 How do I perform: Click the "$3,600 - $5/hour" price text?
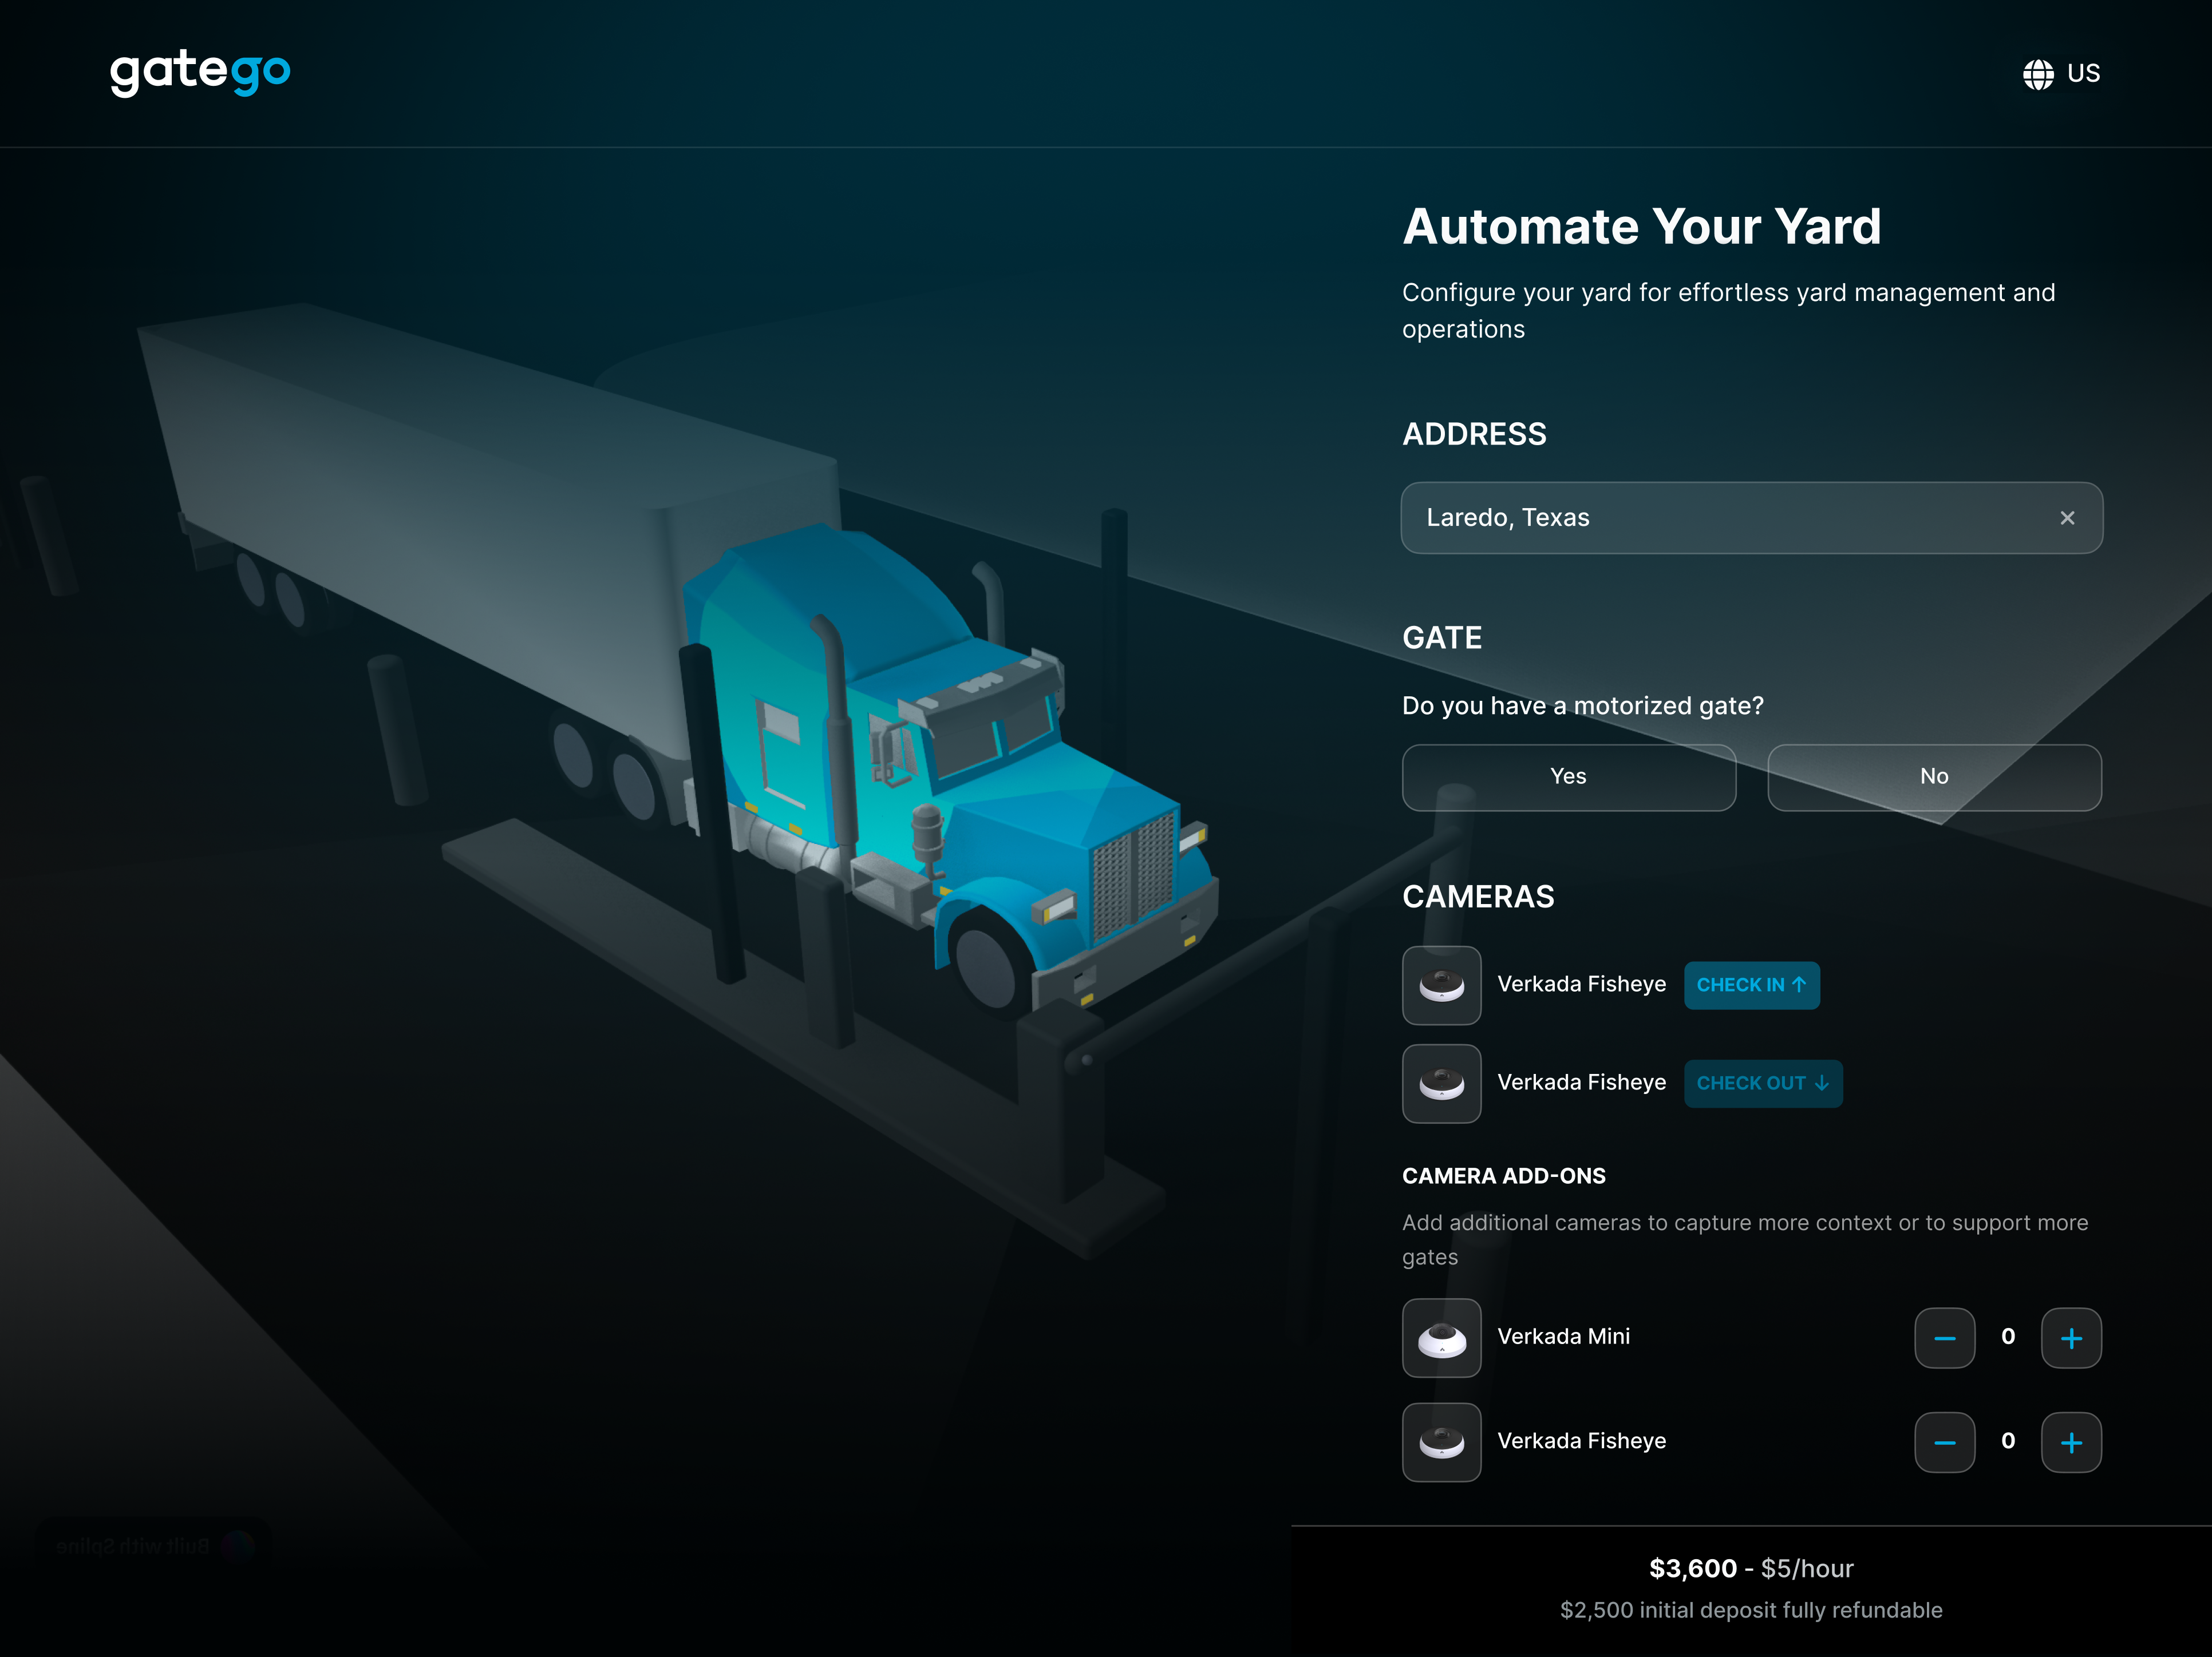(1751, 1568)
